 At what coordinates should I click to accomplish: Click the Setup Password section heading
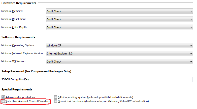(36, 71)
